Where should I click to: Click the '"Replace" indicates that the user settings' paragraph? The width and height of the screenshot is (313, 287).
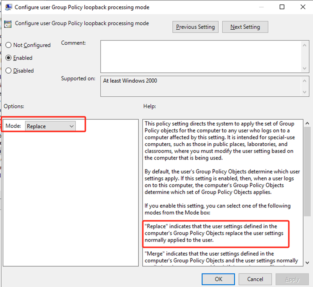pyautogui.click(x=214, y=233)
